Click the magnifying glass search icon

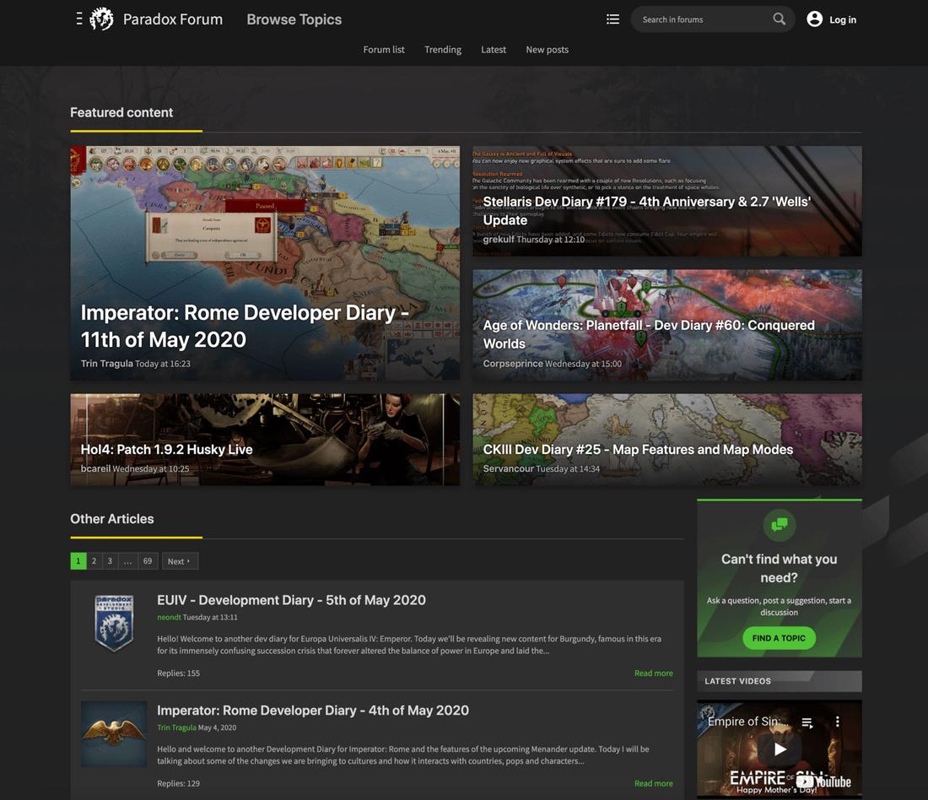(x=779, y=19)
